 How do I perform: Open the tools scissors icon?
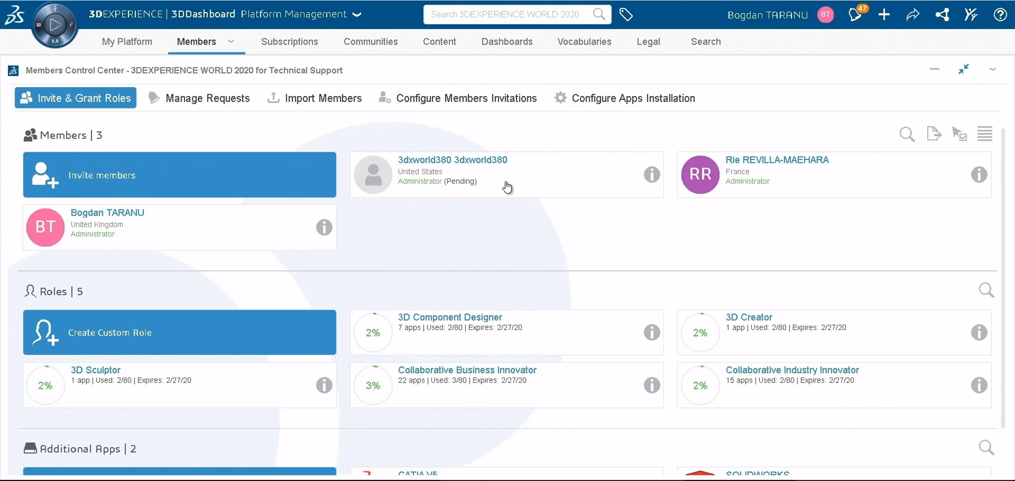tap(971, 14)
